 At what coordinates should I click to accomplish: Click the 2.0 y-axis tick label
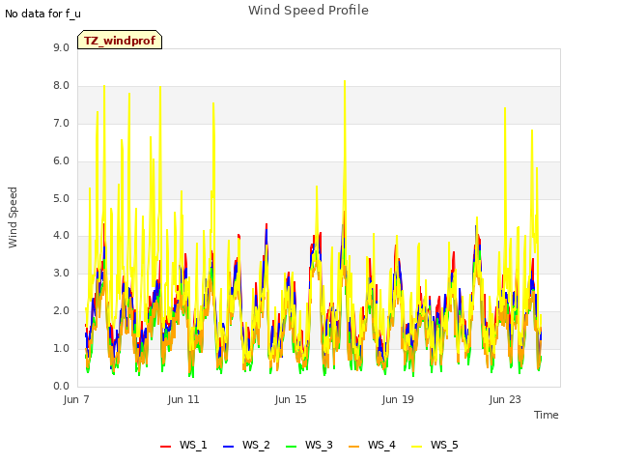tap(61, 311)
